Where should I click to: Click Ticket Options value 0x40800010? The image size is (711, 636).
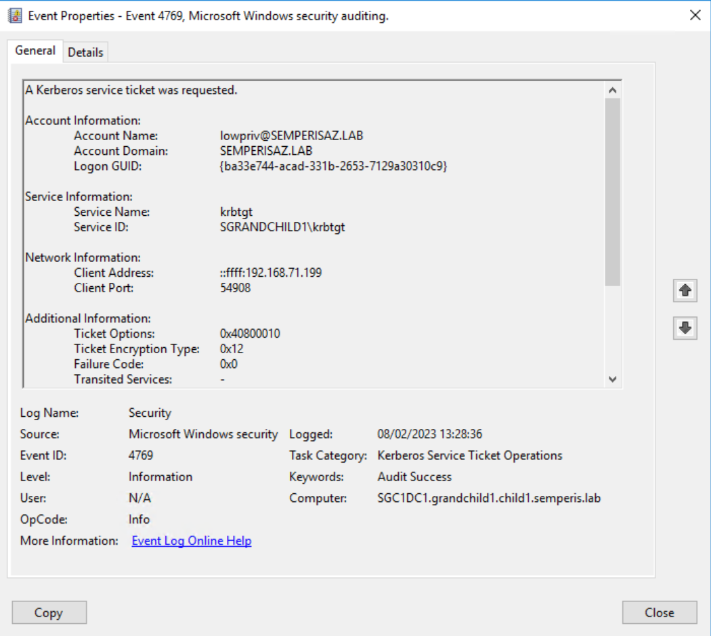click(x=250, y=334)
